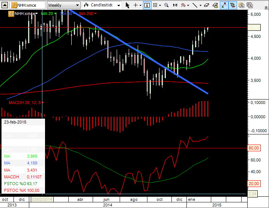Click the 'abr' month label
Viewport: 269px width, 208px height.
tap(80, 199)
